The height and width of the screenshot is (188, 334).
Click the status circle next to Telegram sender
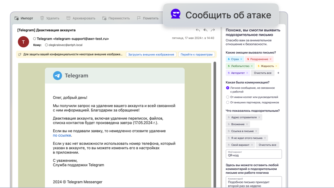[x=35, y=39]
